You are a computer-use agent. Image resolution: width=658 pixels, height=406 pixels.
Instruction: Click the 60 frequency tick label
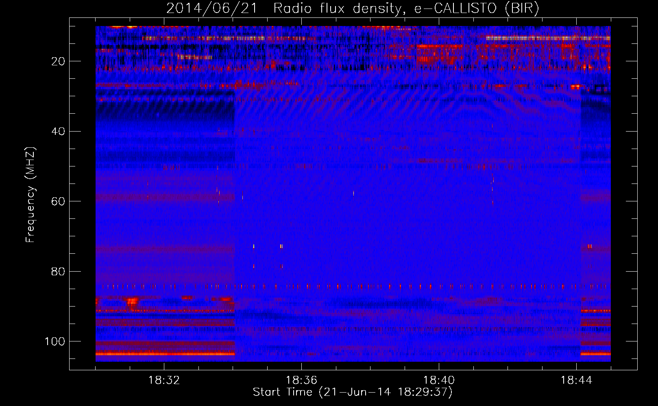[58, 201]
